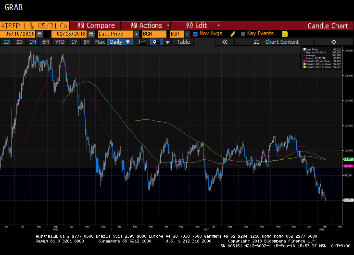The width and height of the screenshot is (354, 255).
Task: Click the pencil annotate icon
Action: point(232,34)
